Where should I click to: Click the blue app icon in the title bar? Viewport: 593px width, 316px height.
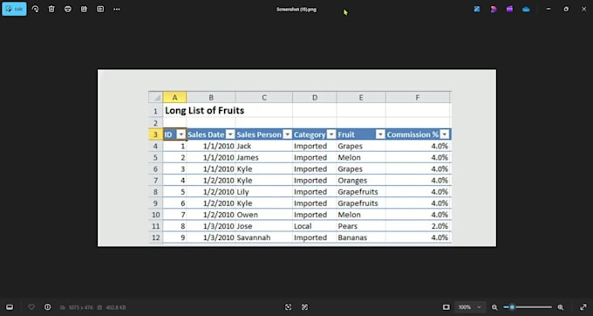(477, 9)
